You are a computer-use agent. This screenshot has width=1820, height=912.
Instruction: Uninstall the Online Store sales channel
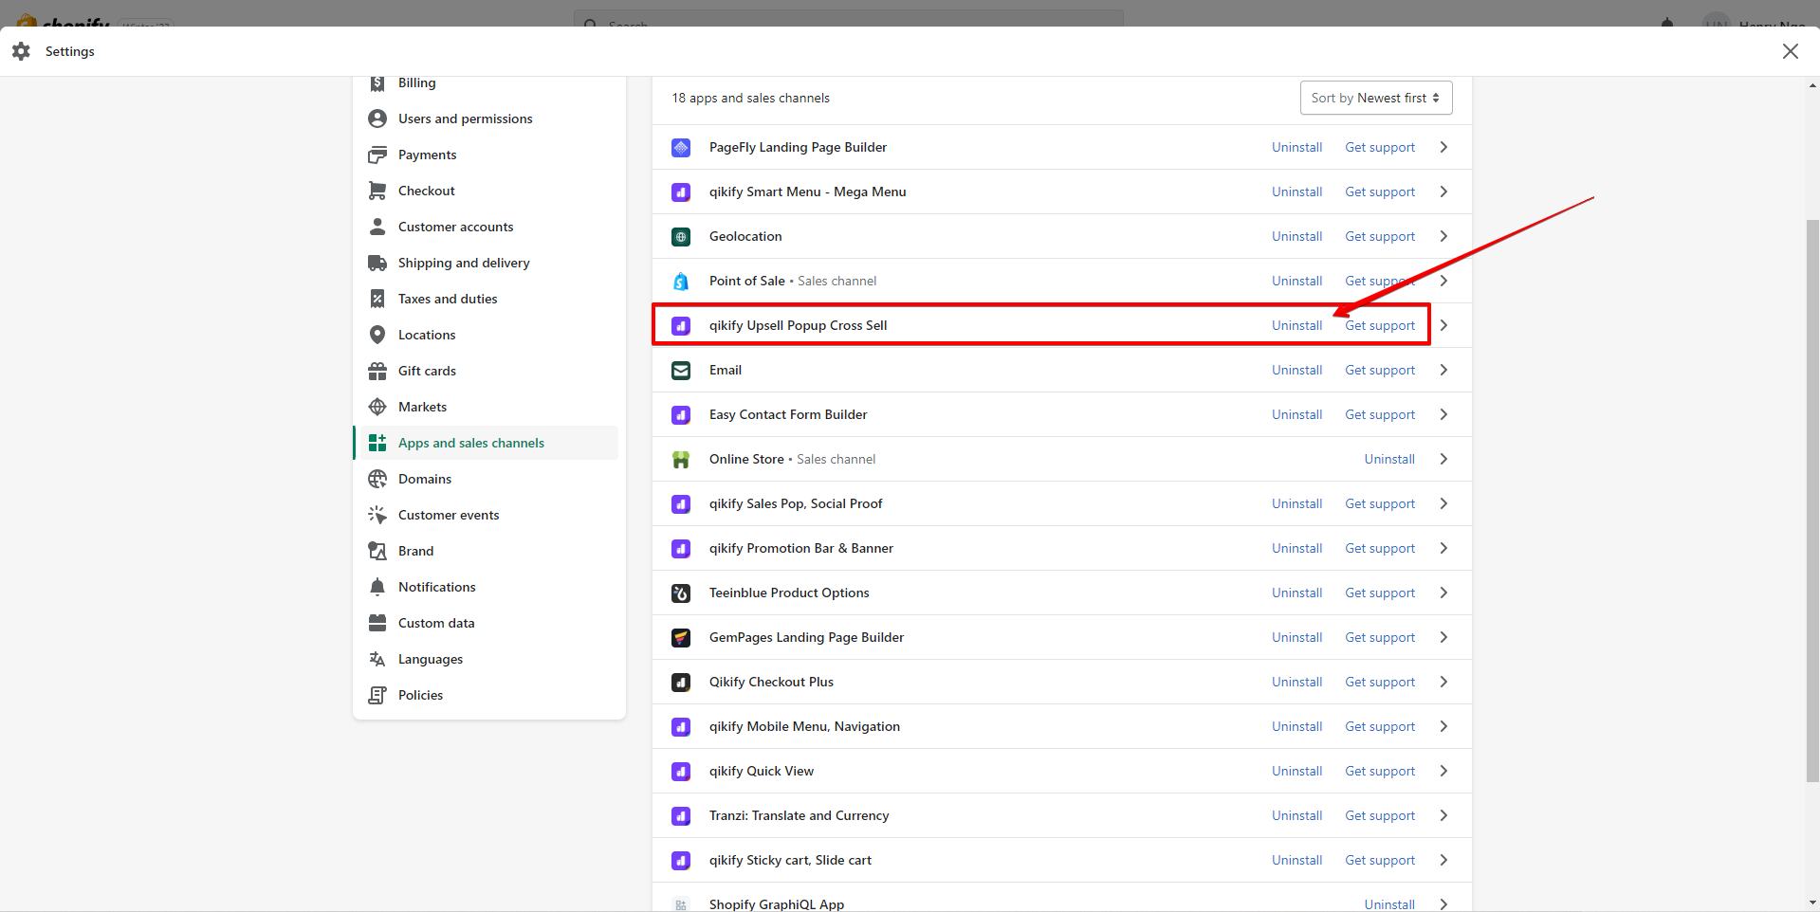[x=1389, y=459]
